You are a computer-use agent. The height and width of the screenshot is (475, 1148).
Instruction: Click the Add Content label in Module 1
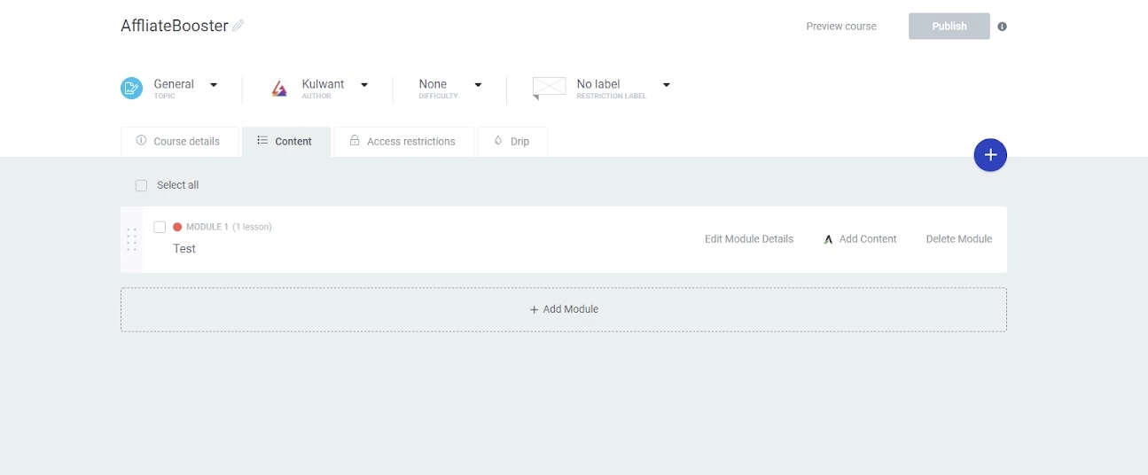[x=868, y=239]
